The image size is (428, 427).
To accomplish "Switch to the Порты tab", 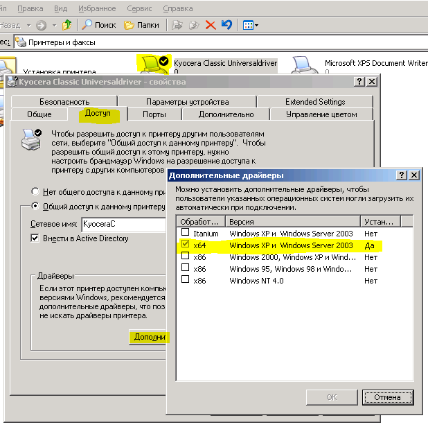I will (154, 114).
